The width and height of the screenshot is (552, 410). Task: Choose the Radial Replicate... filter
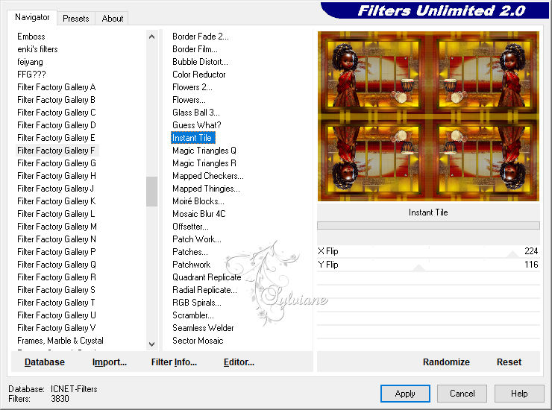pos(204,290)
